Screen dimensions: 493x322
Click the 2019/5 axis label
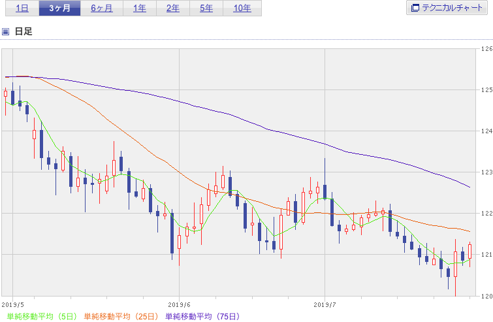(12, 304)
